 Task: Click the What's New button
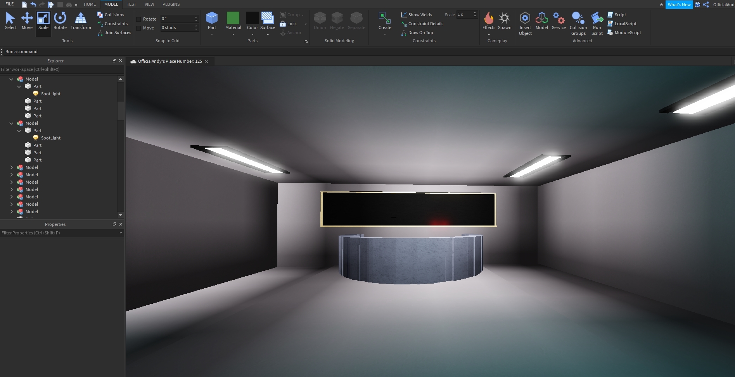click(679, 5)
